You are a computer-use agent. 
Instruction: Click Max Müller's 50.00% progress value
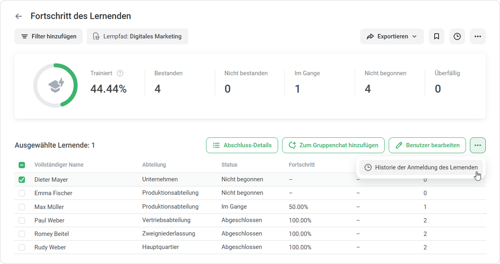point(299,207)
